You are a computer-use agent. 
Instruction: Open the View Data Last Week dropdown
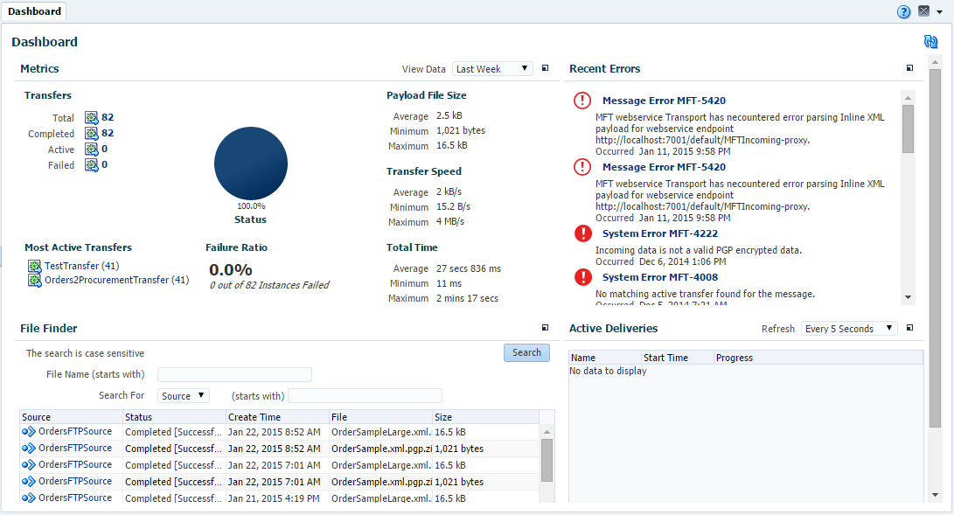click(492, 68)
